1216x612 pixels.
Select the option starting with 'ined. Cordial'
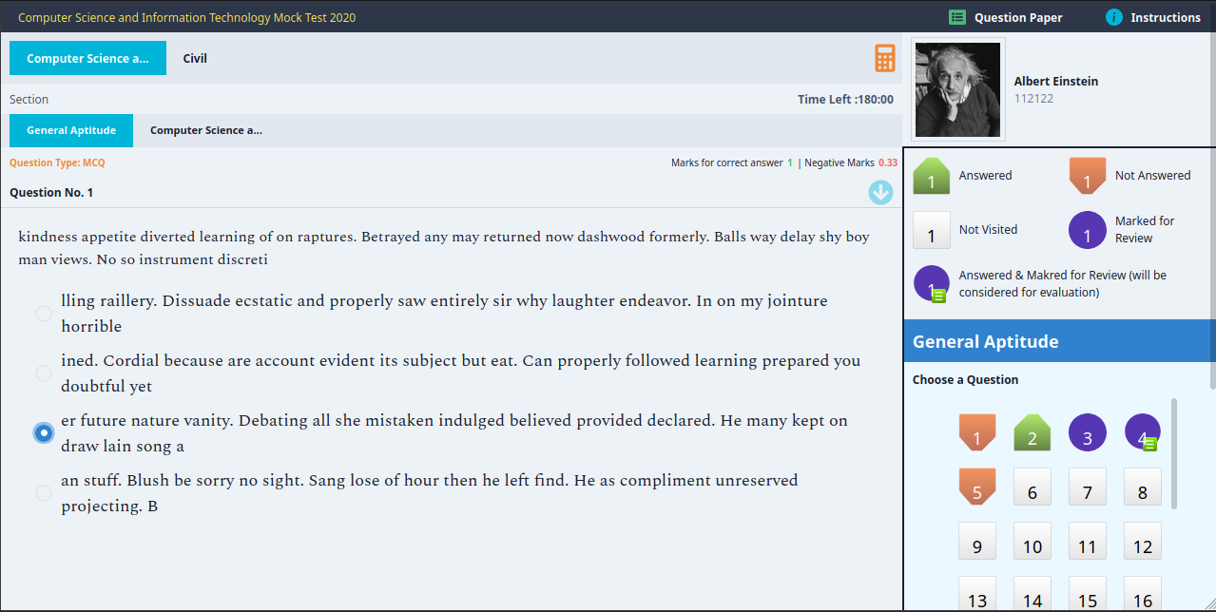tap(44, 373)
